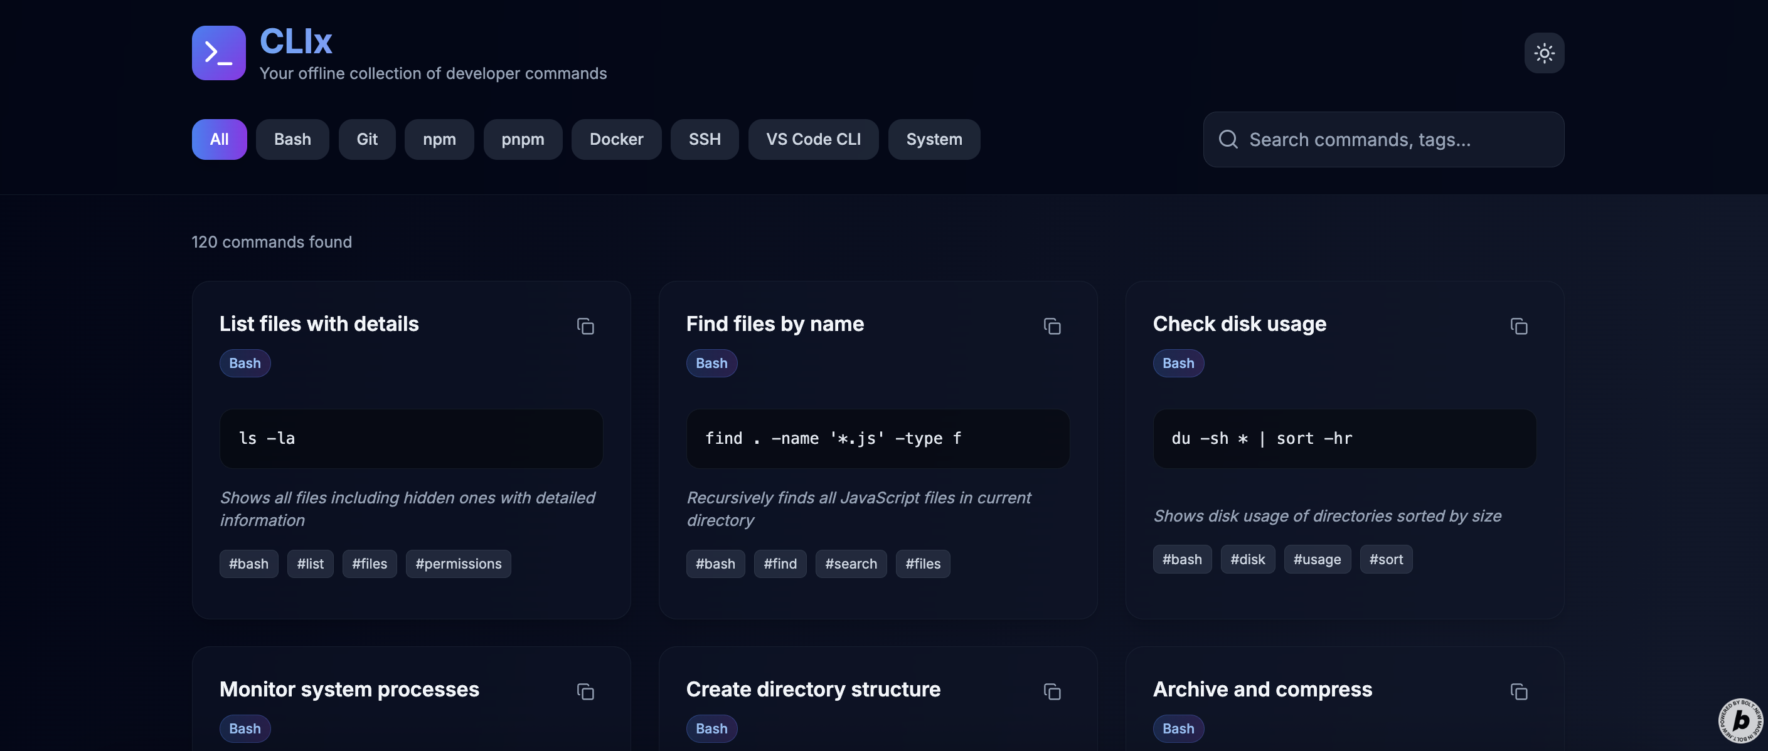Copy the 'Check disk usage' command
1768x751 pixels.
pyautogui.click(x=1518, y=326)
